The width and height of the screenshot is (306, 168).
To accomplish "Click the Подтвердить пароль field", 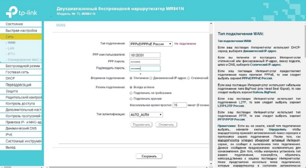I will pyautogui.click(x=145, y=68).
